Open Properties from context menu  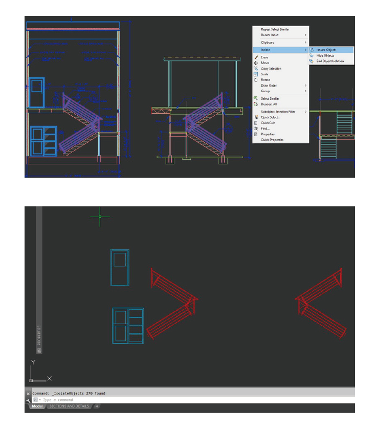pyautogui.click(x=281, y=134)
